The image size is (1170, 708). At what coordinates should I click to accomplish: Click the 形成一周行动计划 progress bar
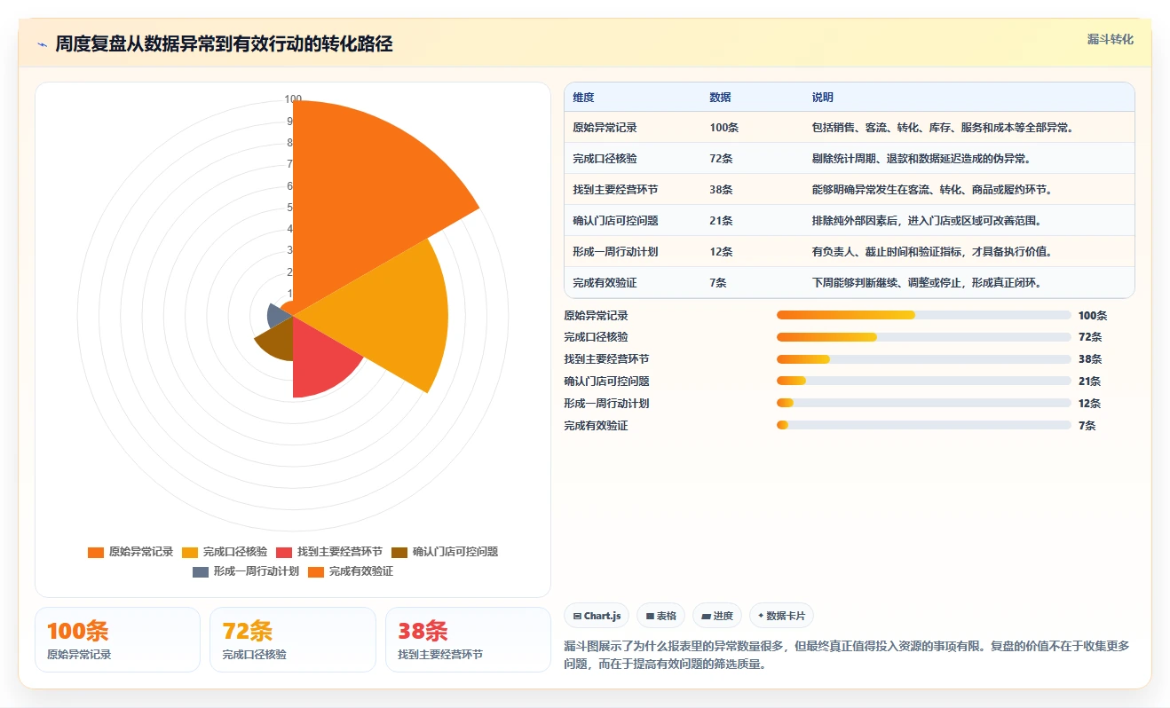[924, 404]
